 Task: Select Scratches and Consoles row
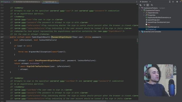(x=160, y=31)
